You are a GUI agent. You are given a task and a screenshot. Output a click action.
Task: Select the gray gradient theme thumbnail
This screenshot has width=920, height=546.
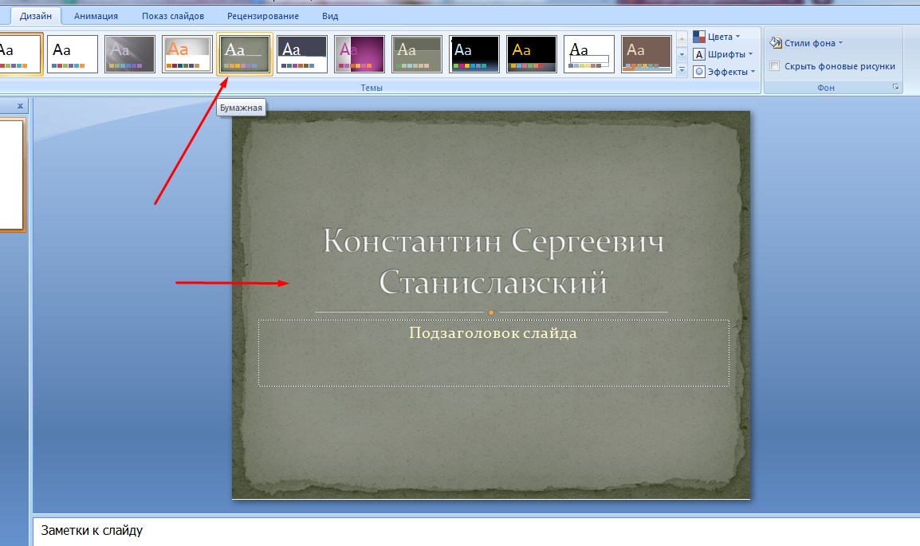point(130,54)
